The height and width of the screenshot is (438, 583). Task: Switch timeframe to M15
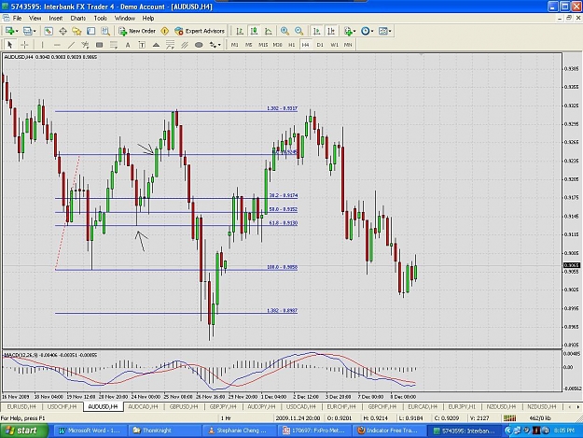[263, 45]
